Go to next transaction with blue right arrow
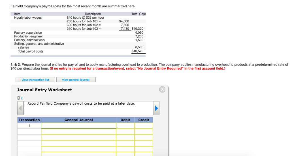This screenshot has width=290, height=156. point(156,108)
